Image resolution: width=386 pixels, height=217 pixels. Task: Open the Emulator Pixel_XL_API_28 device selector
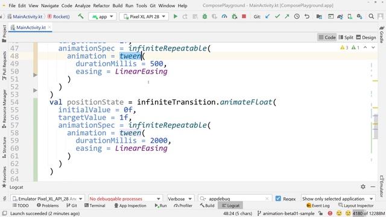tap(47, 198)
